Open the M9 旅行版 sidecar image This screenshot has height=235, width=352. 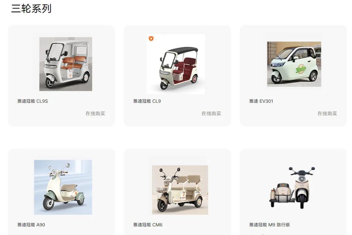tap(292, 187)
